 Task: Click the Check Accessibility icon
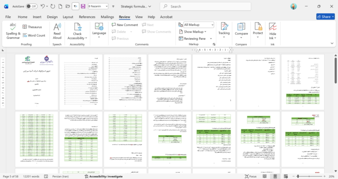click(77, 27)
